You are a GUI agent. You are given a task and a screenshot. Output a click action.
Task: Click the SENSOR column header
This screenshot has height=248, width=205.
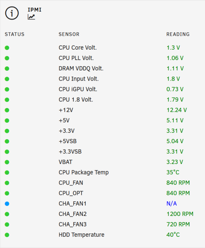coord(69,34)
